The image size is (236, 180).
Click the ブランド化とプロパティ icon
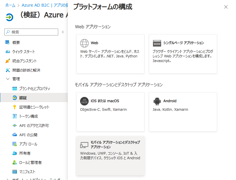pos(15,89)
